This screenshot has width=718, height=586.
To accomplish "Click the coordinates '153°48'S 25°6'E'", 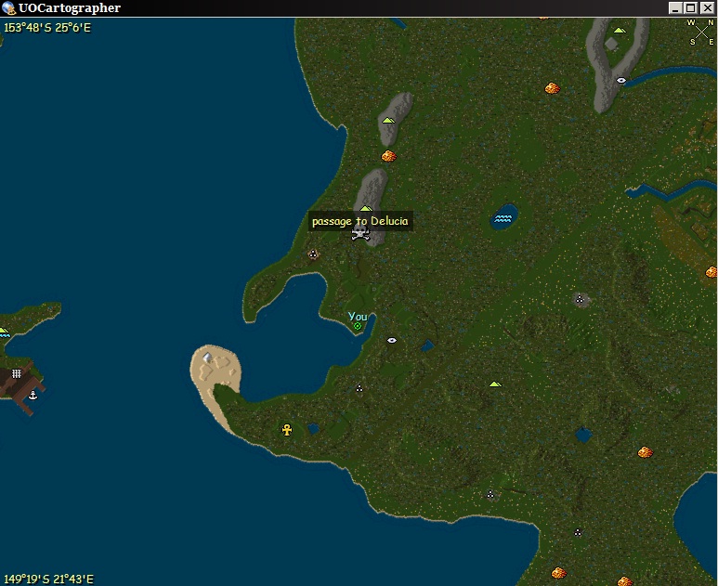I will coord(47,28).
